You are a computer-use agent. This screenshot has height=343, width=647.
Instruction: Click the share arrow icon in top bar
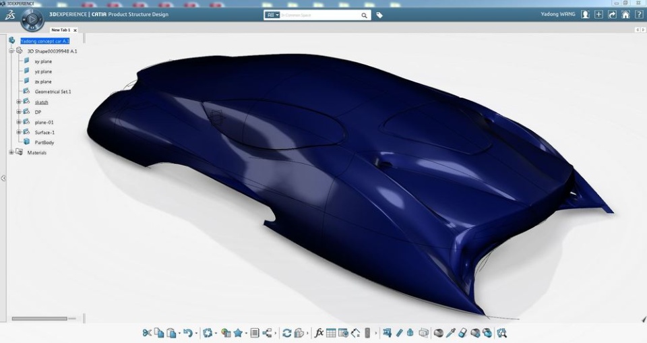coord(613,14)
